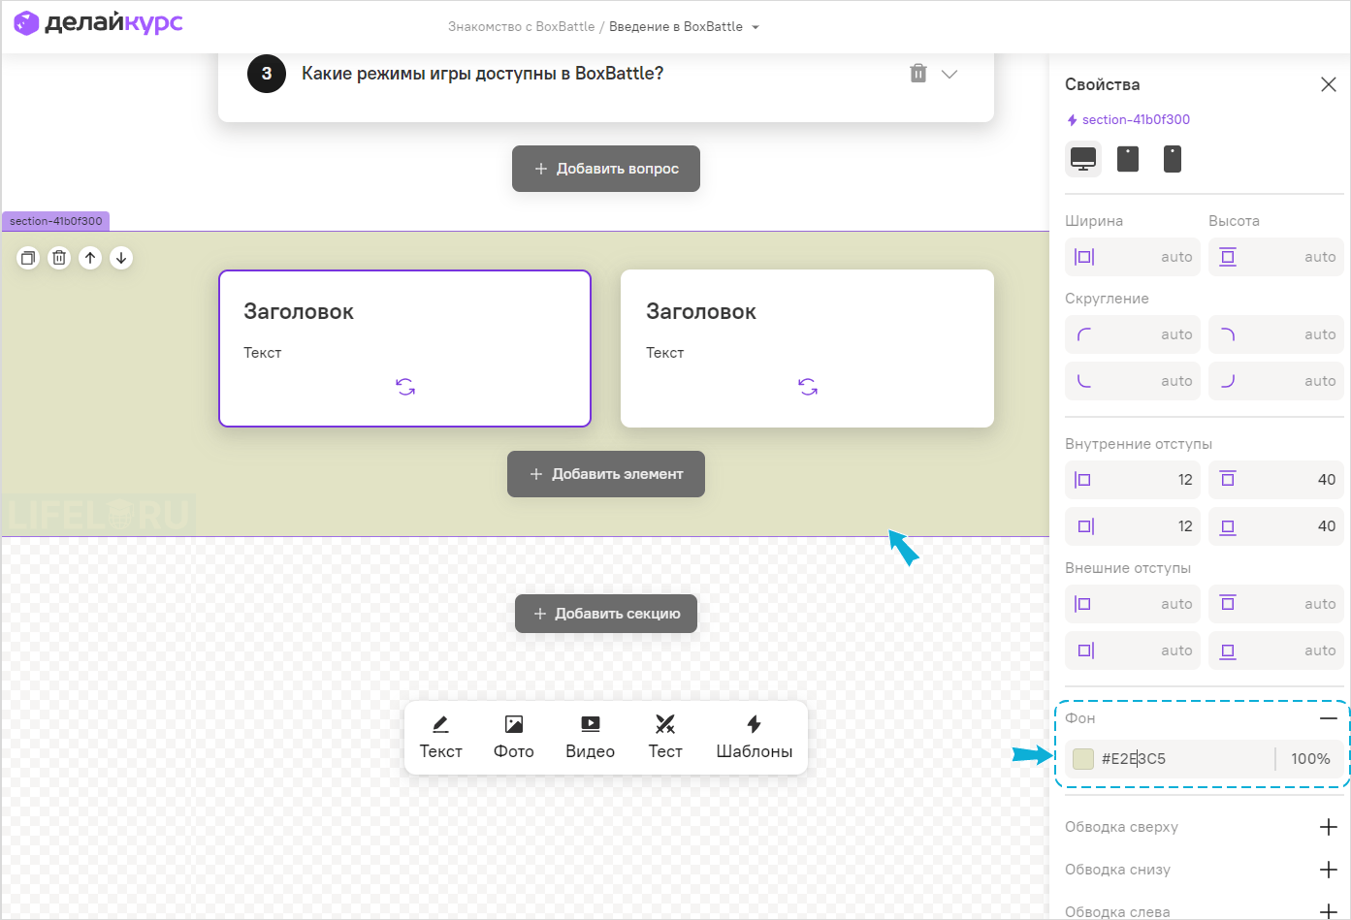Open Введение в BoxBattle breadcrumb dropdown
1351x920 pixels.
click(x=684, y=27)
